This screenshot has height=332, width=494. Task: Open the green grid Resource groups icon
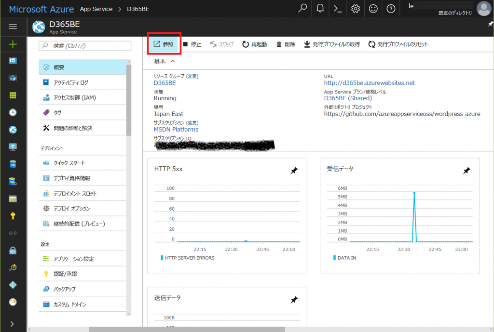pyautogui.click(x=13, y=95)
